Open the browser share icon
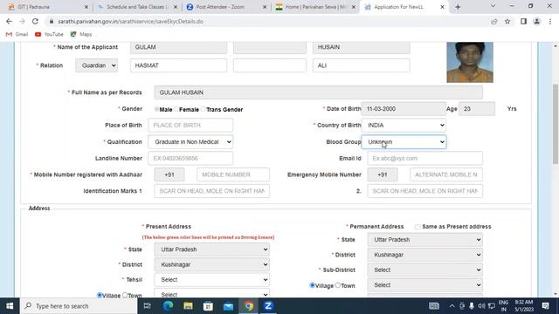This screenshot has width=559, height=314. (x=494, y=21)
